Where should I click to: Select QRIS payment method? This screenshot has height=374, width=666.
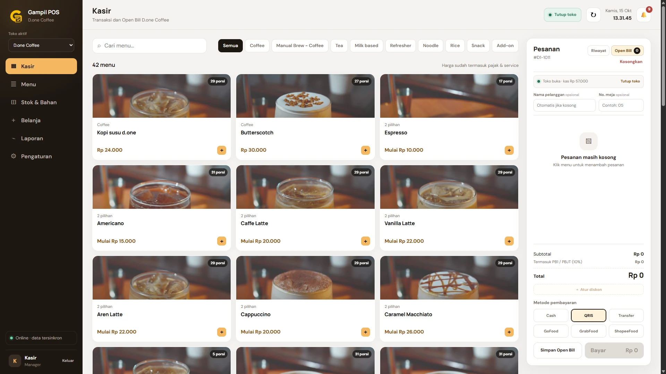(x=589, y=315)
